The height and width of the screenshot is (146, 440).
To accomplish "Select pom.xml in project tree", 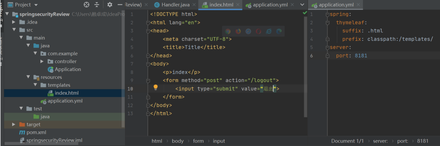I will [33, 132].
